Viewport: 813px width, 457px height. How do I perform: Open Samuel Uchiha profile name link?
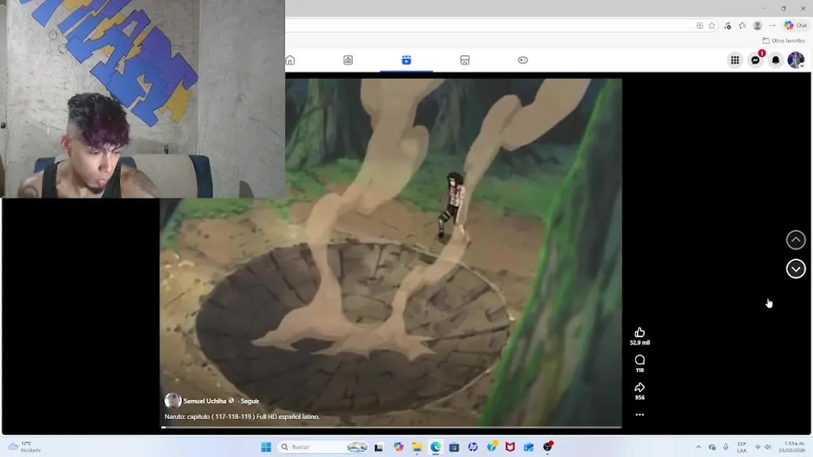(x=205, y=401)
